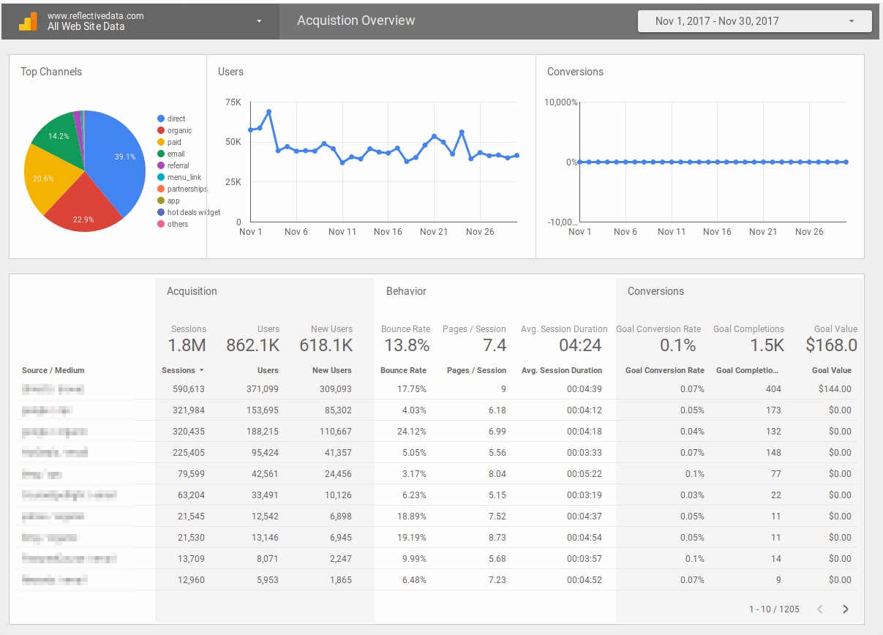This screenshot has width=883, height=635.
Task: Click the Sessions 1.8M scorecard
Action: click(x=187, y=339)
